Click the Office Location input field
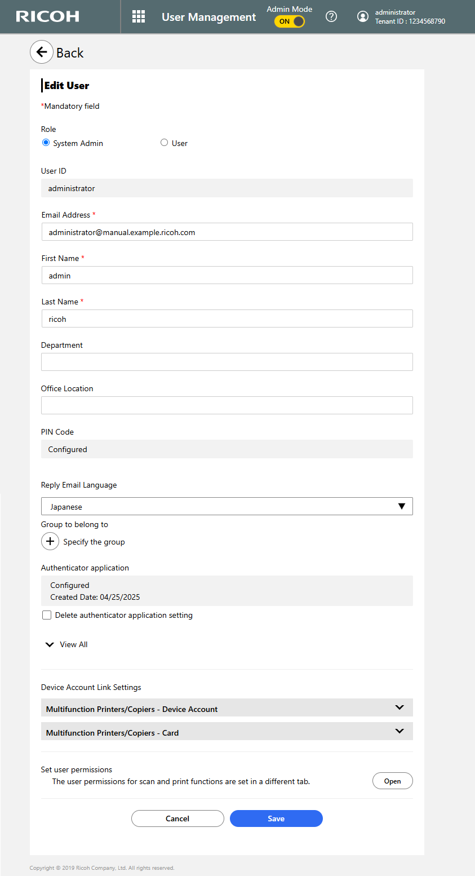Screen dimensions: 475x876 (227, 405)
